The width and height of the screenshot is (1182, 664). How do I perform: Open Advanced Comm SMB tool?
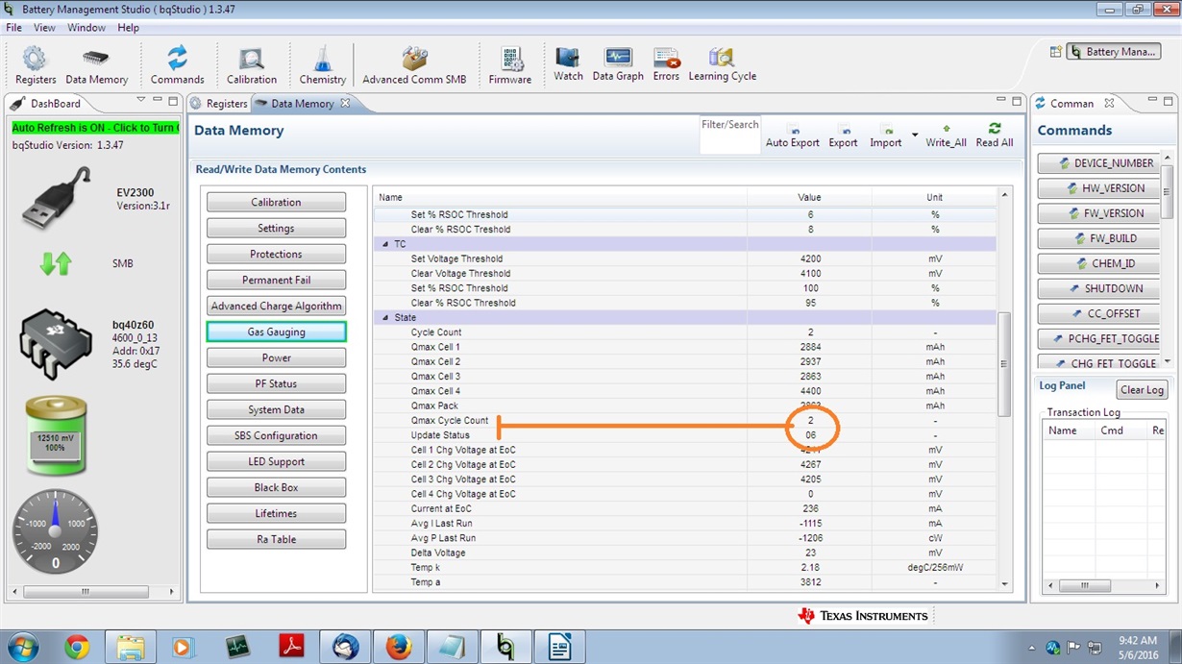click(414, 65)
